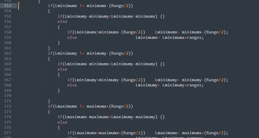Click condition 'if(Lmaximumx<maximumx+(Range/2))' on line 377
This screenshot has width=259, height=138.
pyautogui.click(x=106, y=133)
